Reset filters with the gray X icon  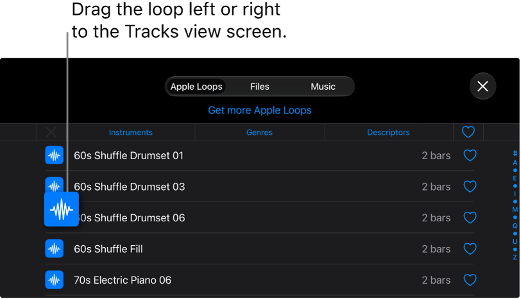click(x=51, y=132)
